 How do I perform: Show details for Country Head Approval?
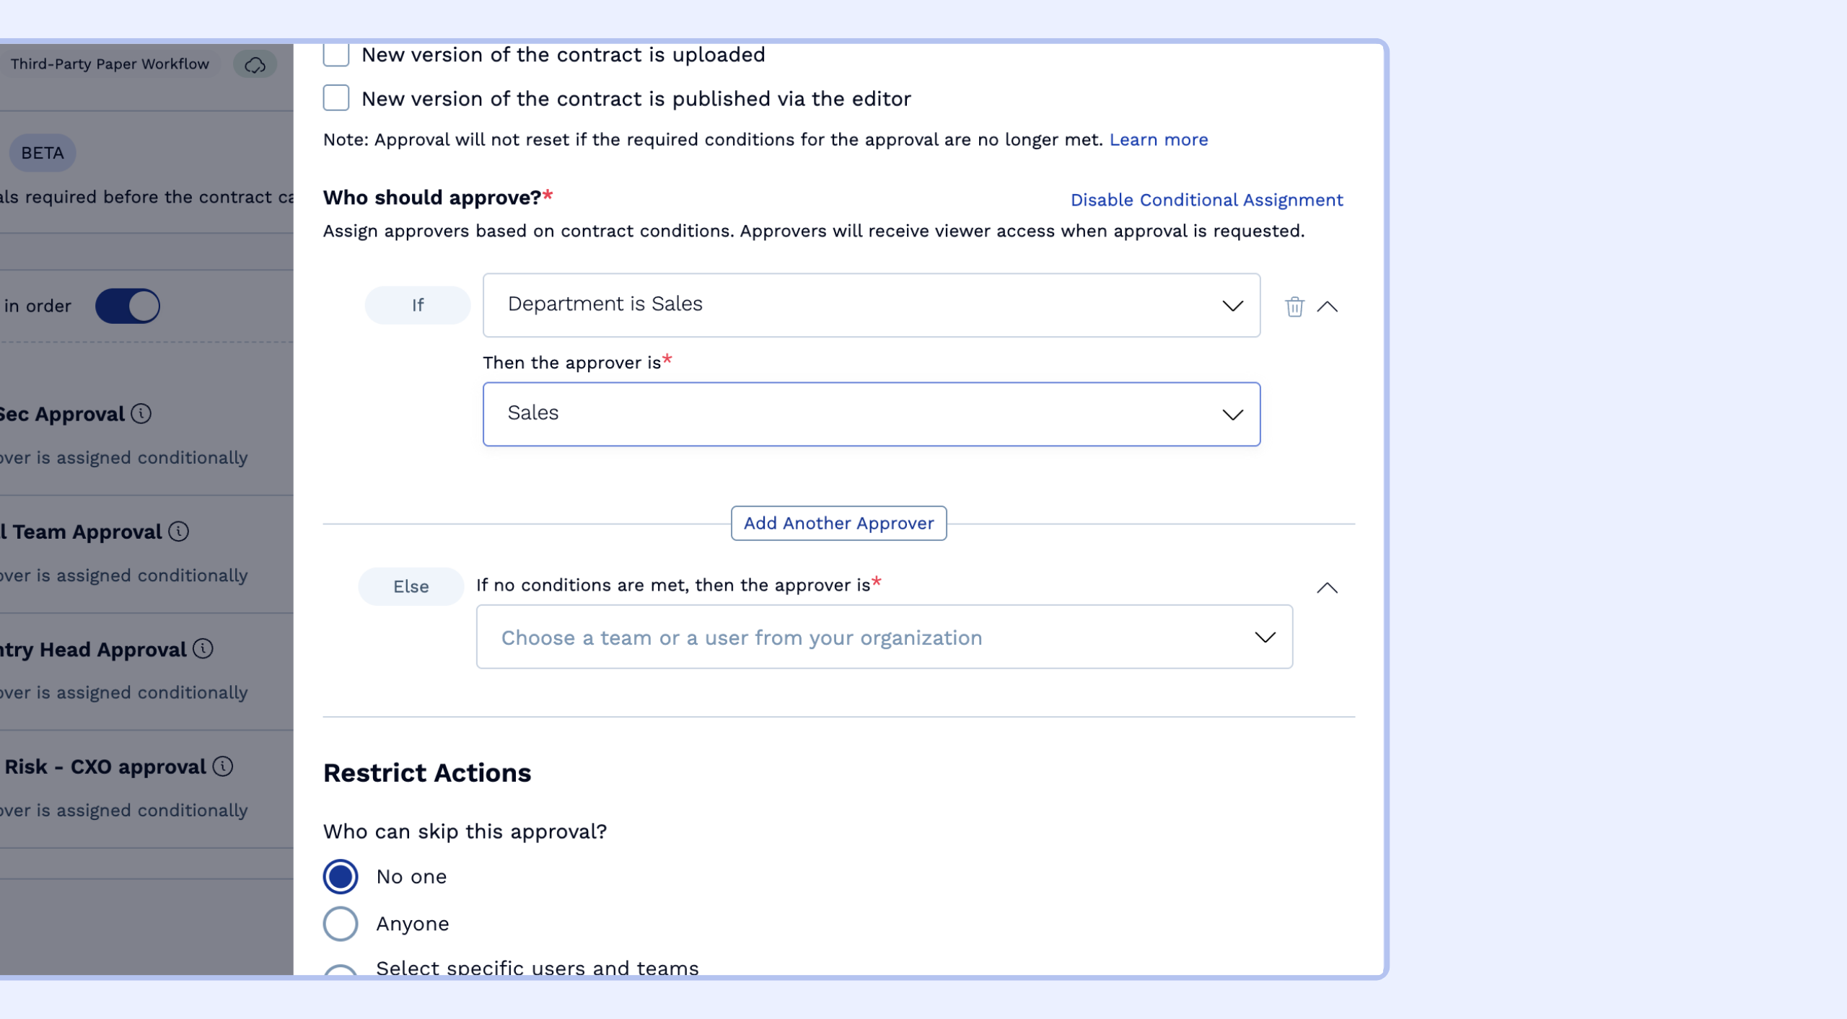[203, 649]
